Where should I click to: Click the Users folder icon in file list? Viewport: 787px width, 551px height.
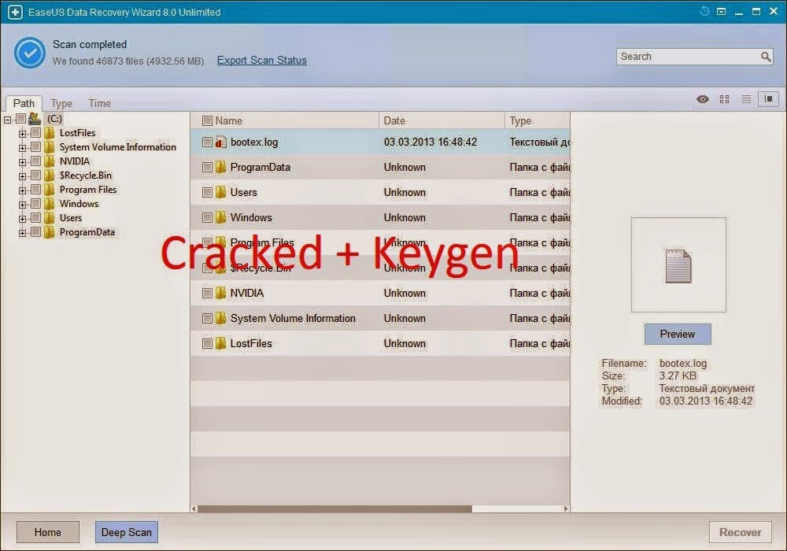221,192
